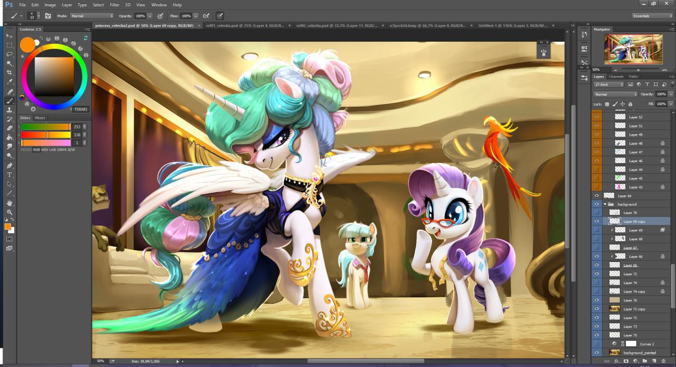
Task: Switch Coolorus mode to LAB
Action: click(53, 149)
